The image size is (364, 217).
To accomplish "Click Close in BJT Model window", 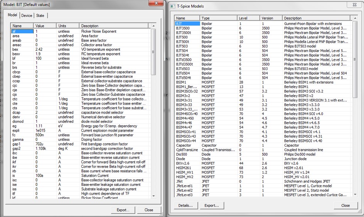I will (149, 210).
